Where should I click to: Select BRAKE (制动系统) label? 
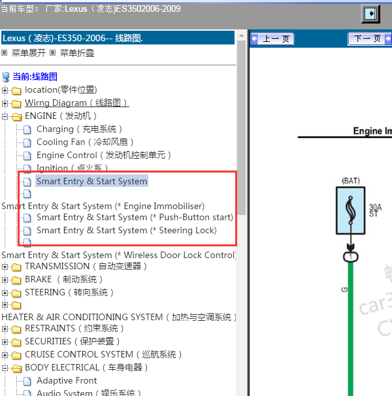point(63,280)
